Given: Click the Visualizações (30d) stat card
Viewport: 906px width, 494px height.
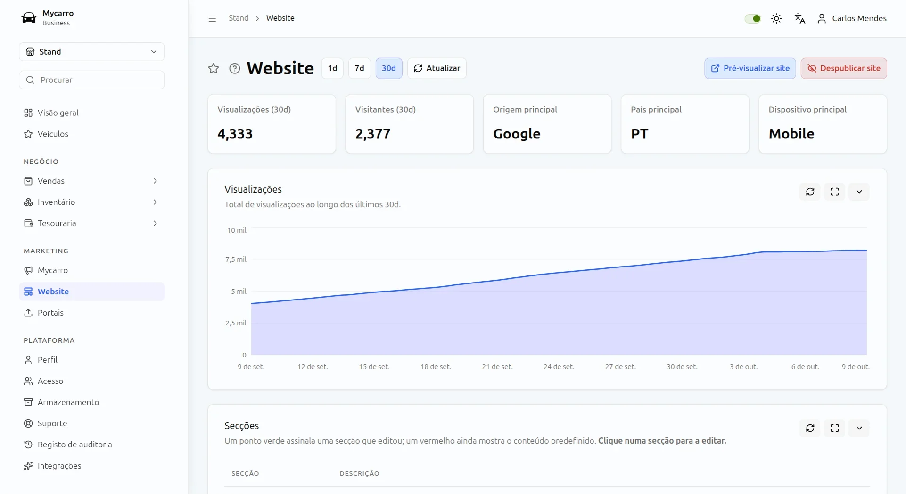Looking at the screenshot, I should click(x=272, y=124).
